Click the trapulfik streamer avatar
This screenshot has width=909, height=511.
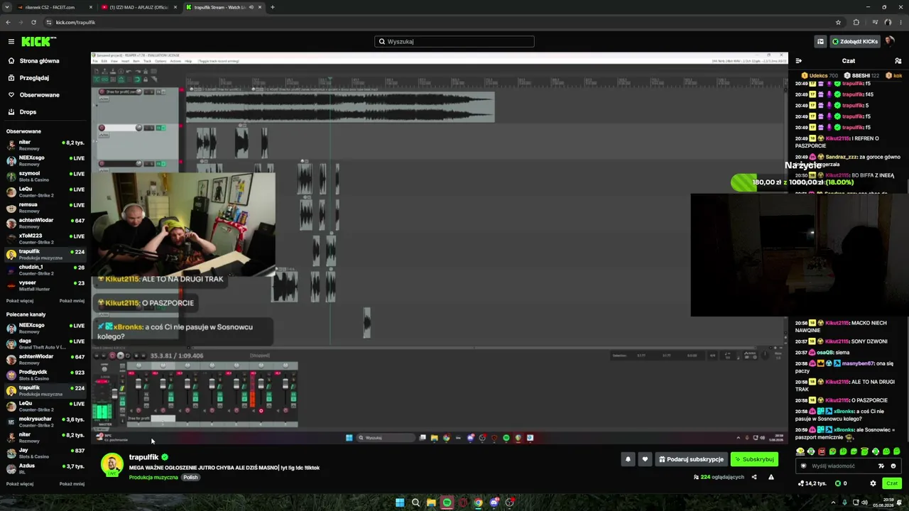click(x=111, y=465)
